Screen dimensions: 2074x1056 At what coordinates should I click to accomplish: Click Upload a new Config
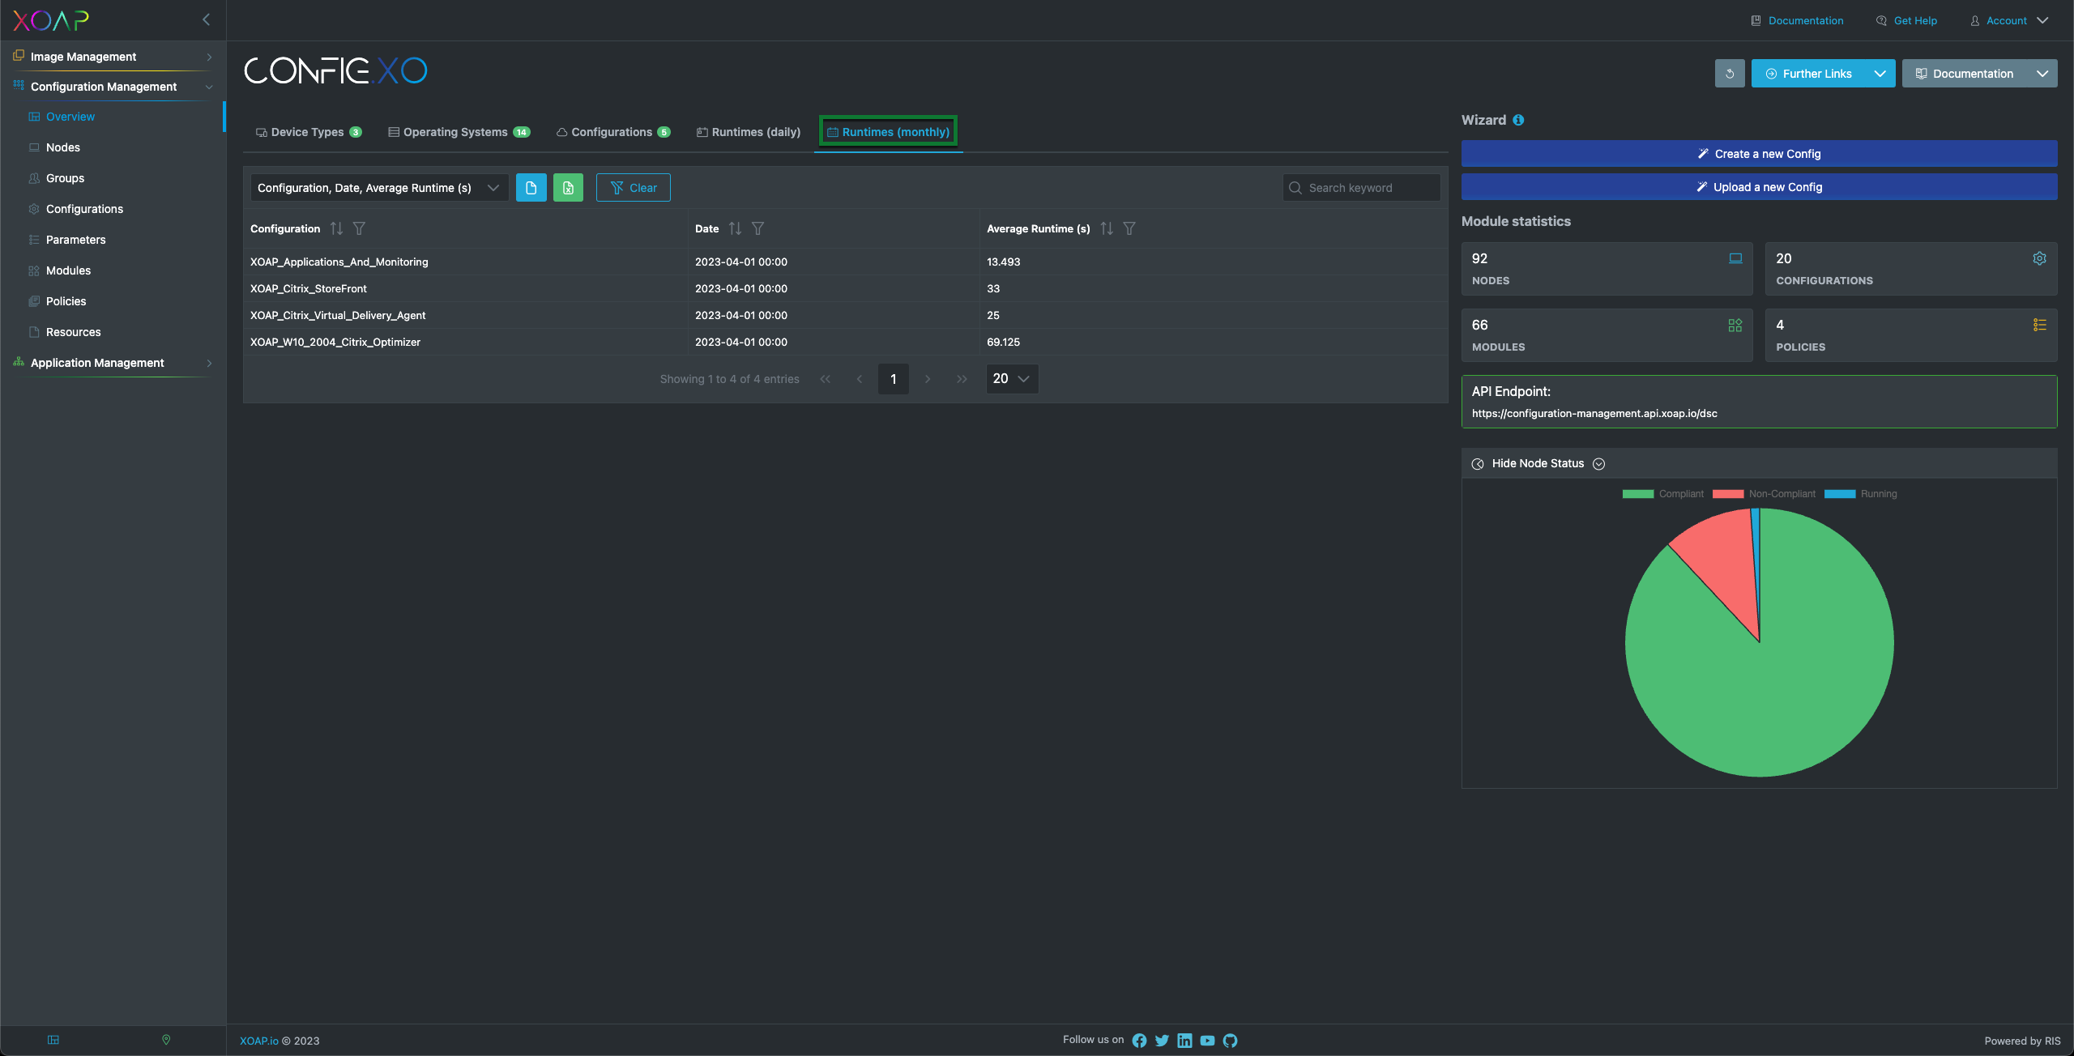click(x=1759, y=187)
